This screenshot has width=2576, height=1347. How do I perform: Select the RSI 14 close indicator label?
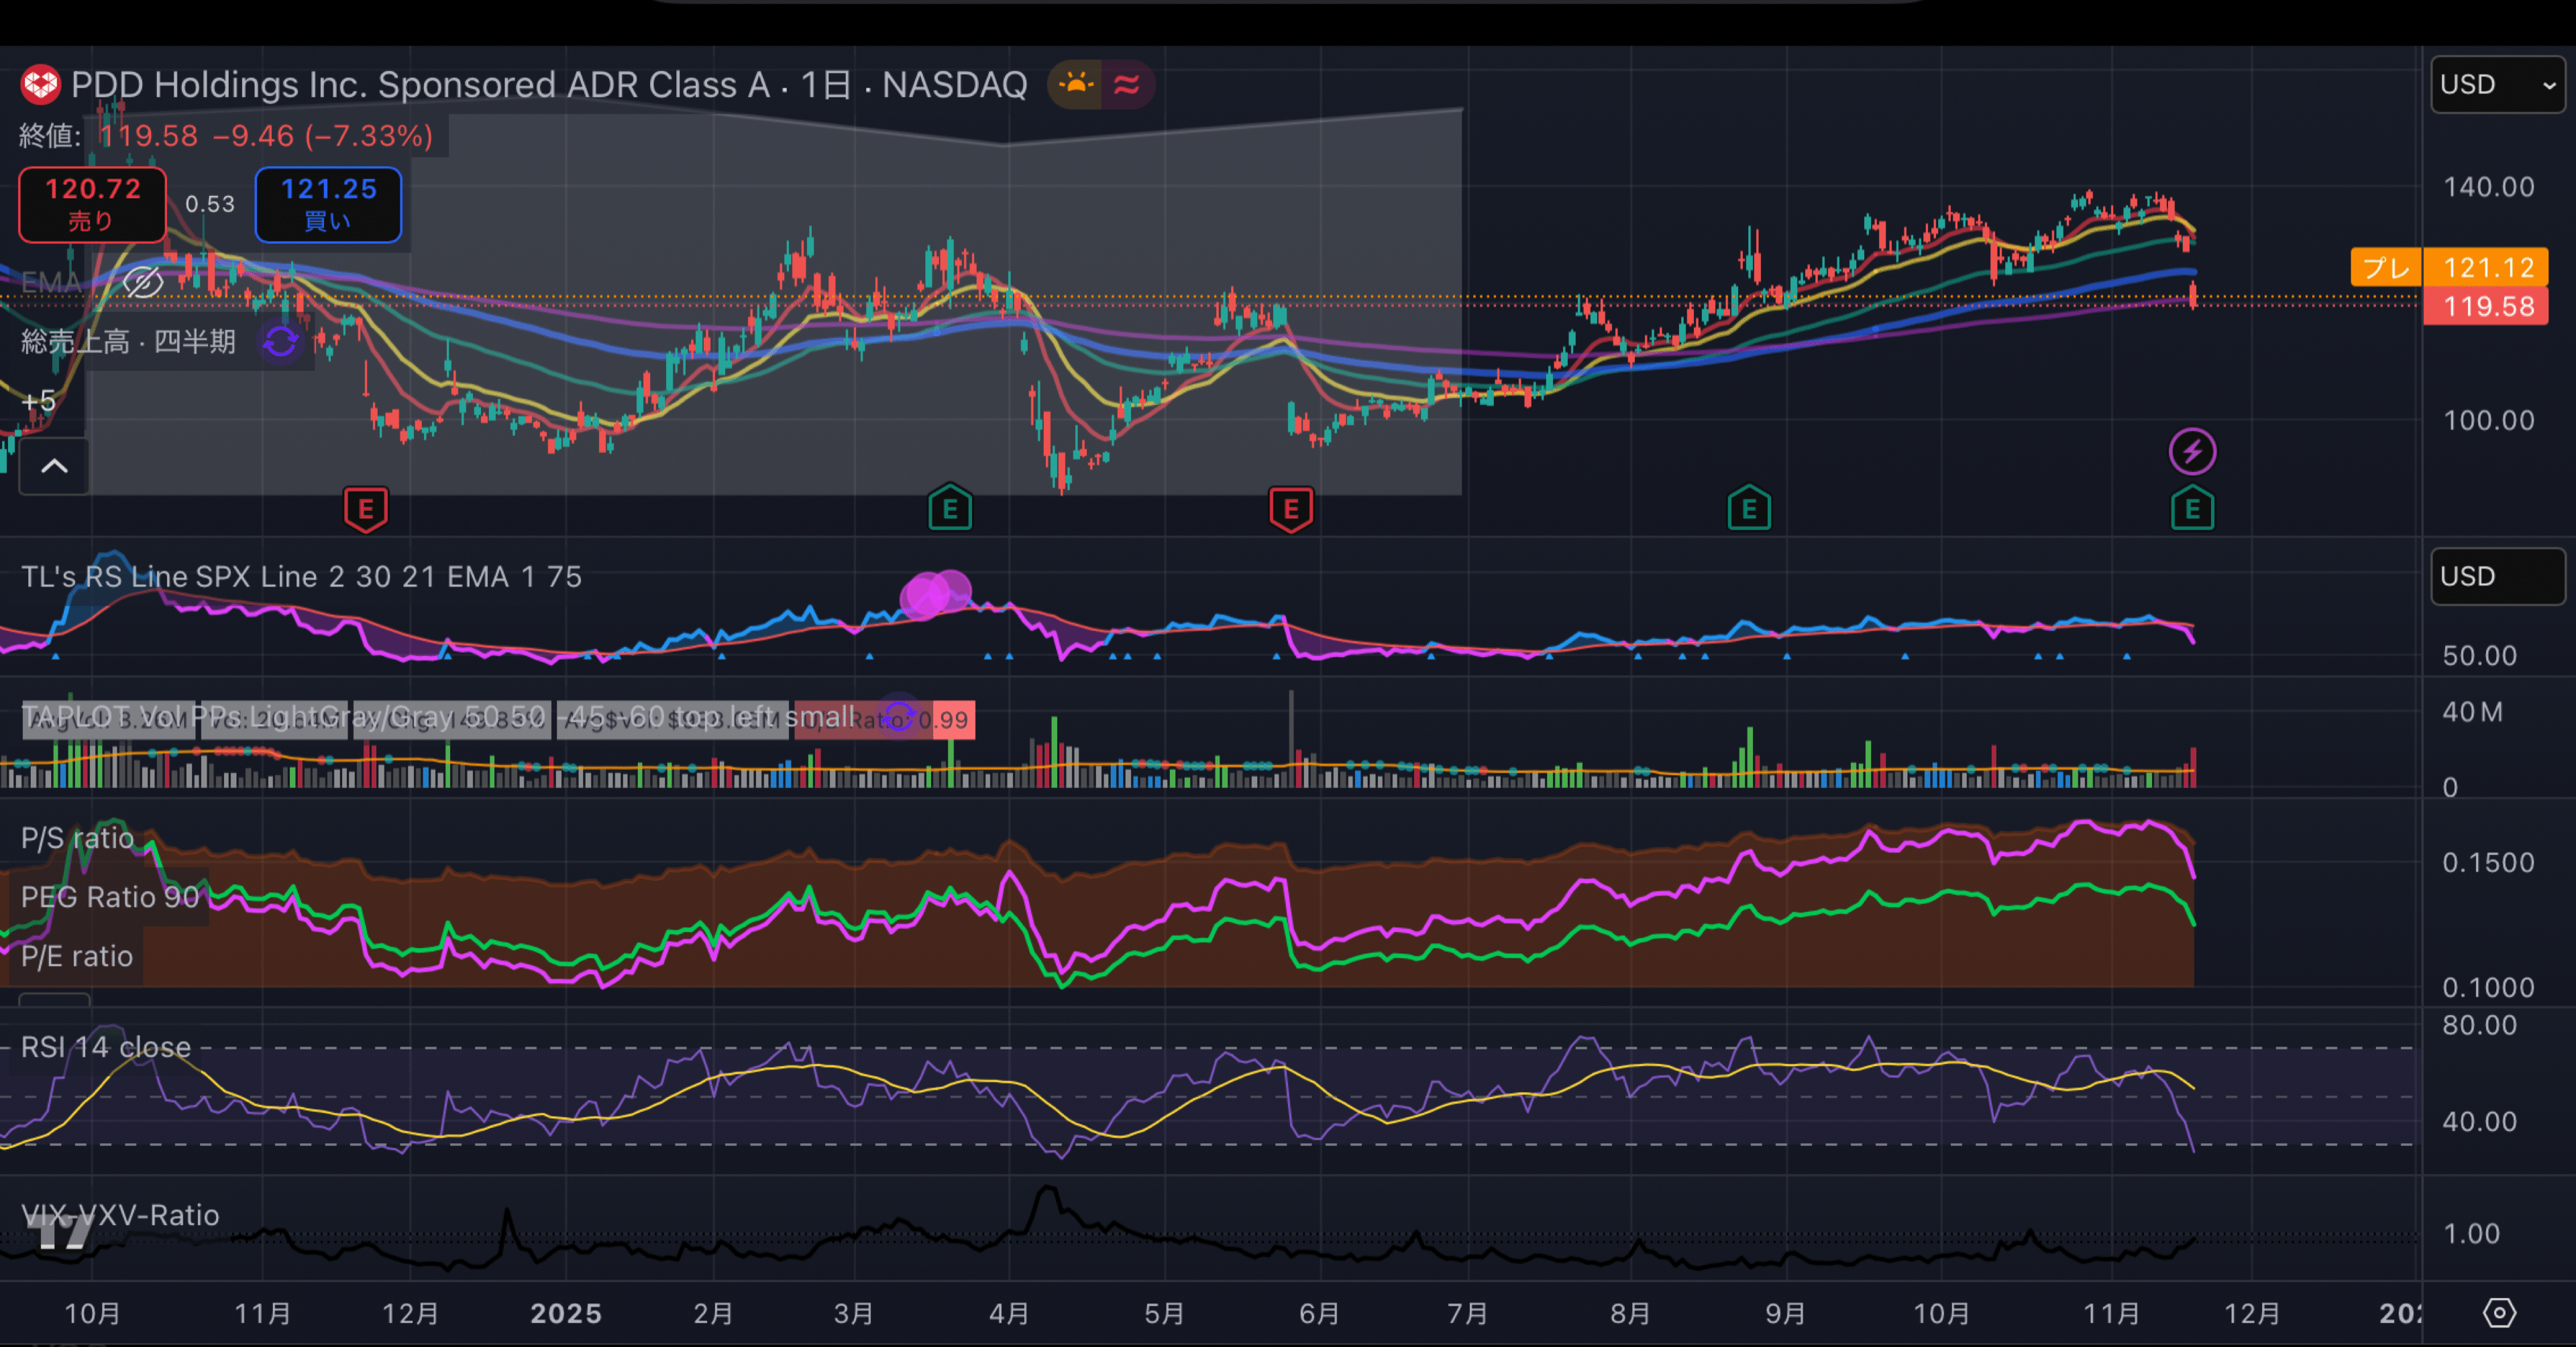pyautogui.click(x=106, y=1047)
